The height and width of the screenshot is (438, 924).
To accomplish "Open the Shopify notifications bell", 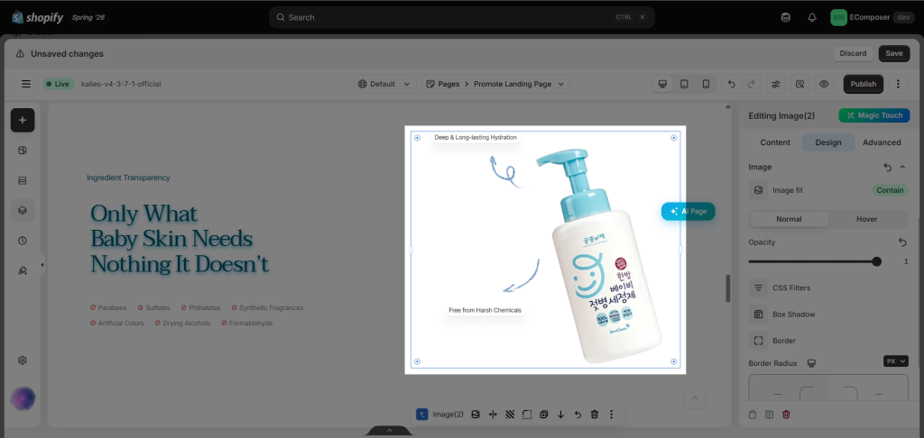I will click(x=812, y=18).
